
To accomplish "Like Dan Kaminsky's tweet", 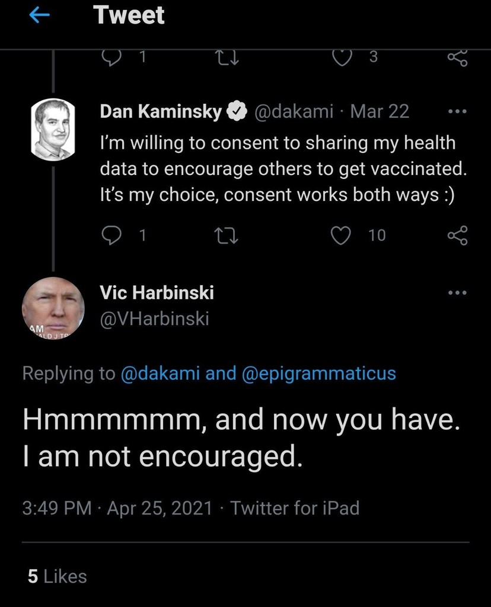I will click(x=340, y=236).
